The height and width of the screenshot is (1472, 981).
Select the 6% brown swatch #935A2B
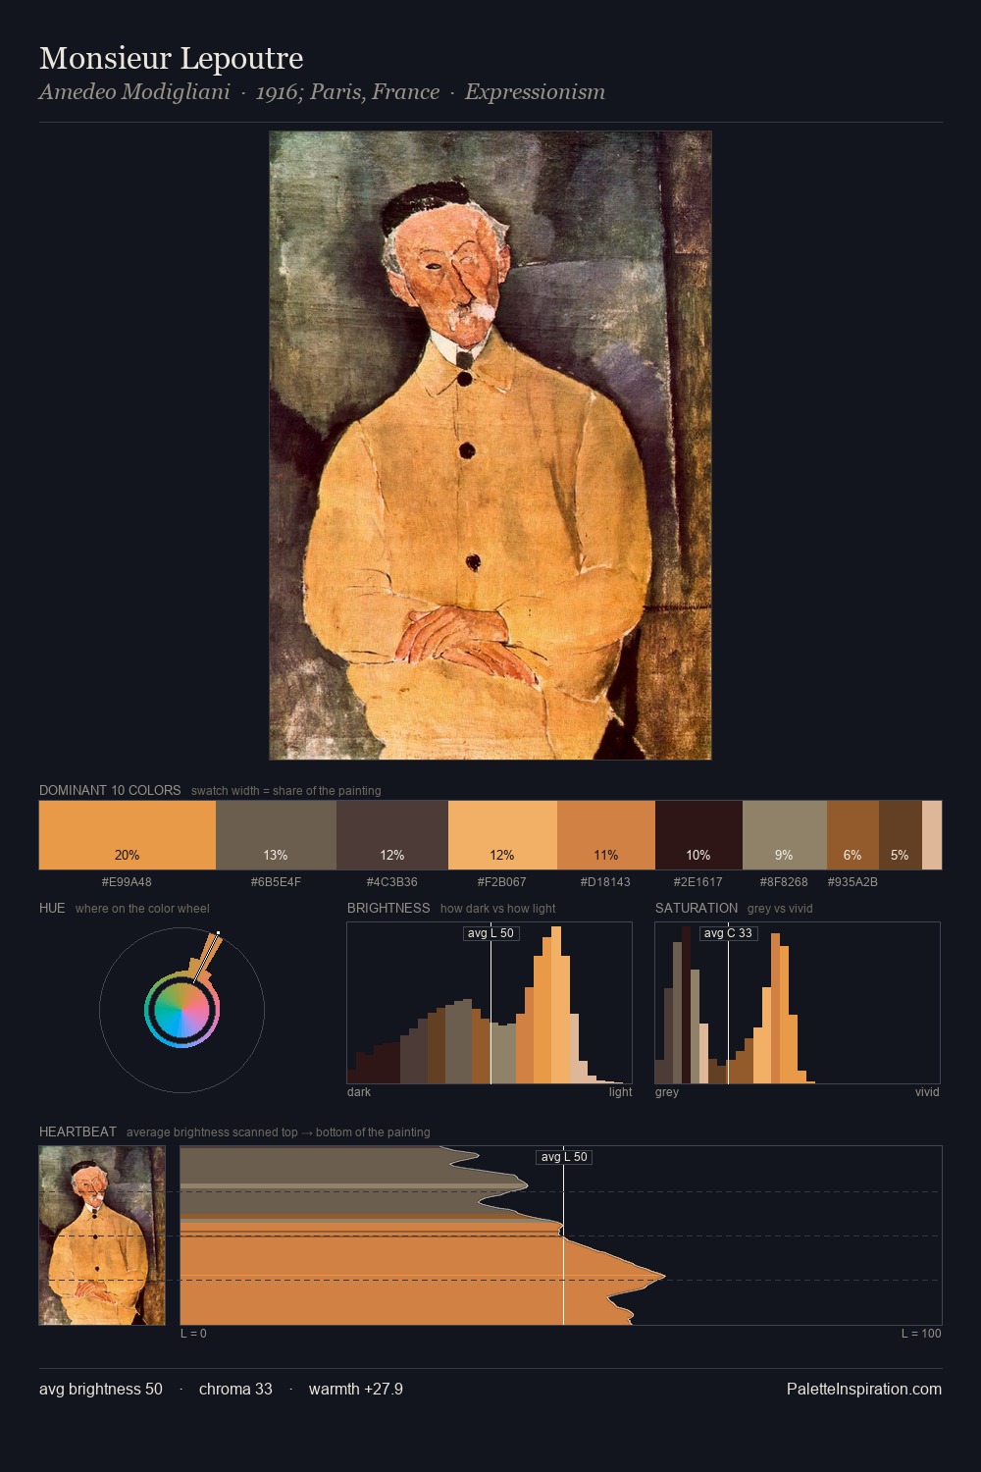coord(852,835)
